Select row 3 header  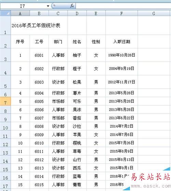pyautogui.click(x=5, y=55)
